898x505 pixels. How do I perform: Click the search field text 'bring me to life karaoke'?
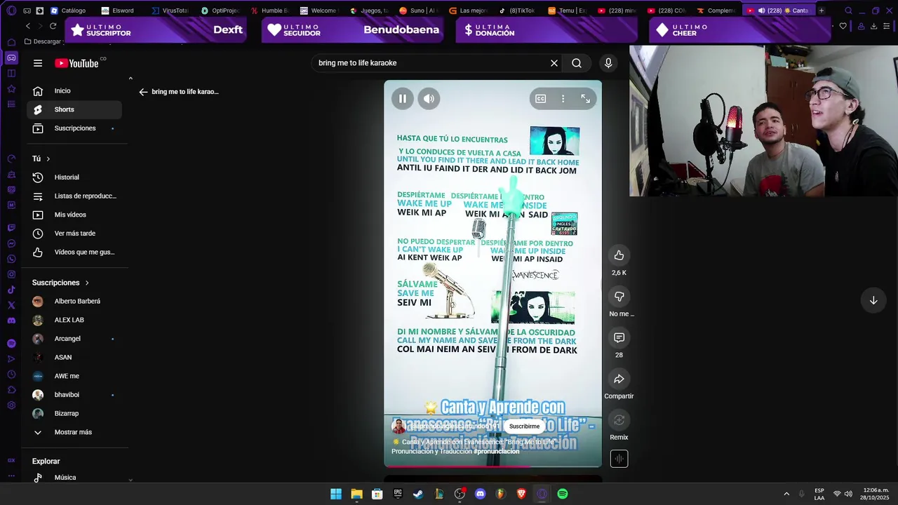click(x=358, y=63)
